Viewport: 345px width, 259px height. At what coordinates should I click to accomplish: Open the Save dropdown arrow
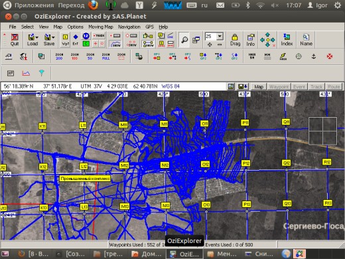pyautogui.click(x=53, y=37)
